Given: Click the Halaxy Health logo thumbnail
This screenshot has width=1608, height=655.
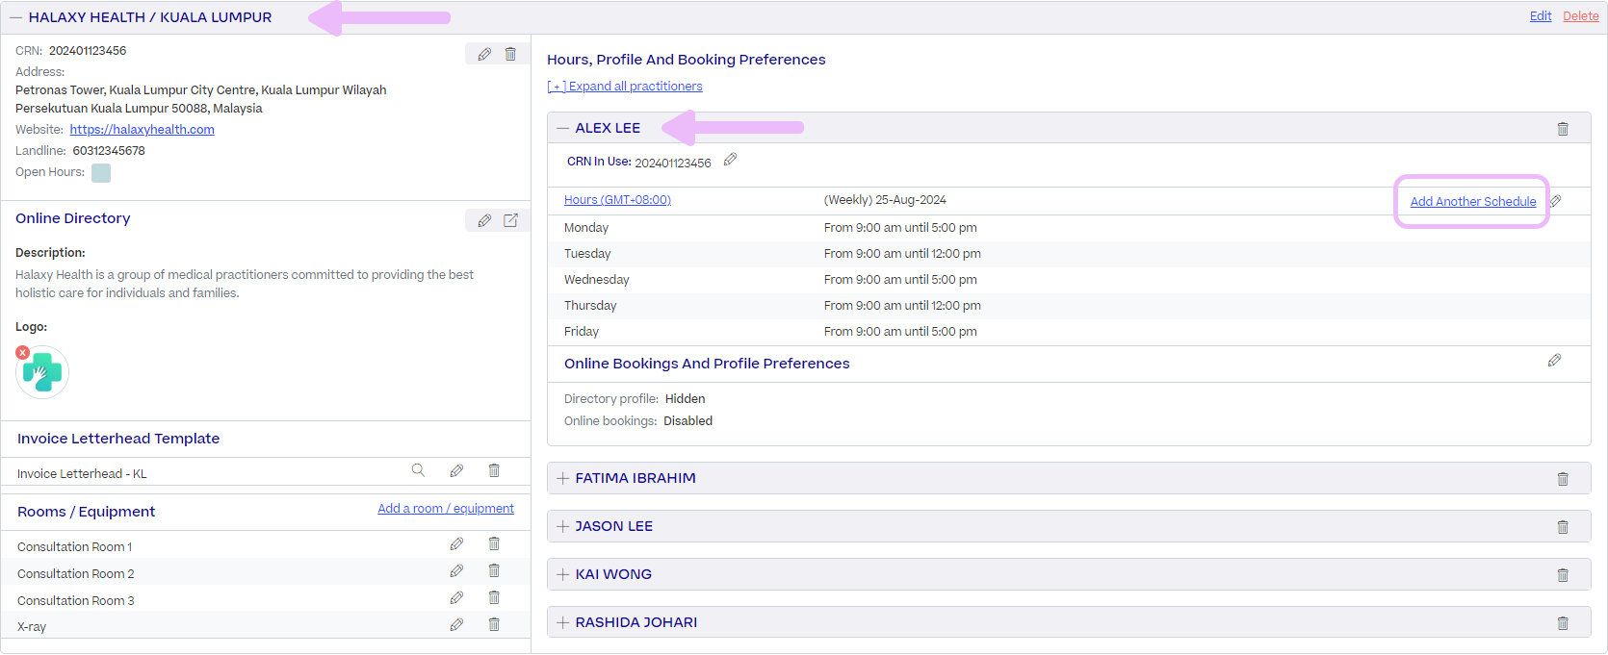Looking at the screenshot, I should [x=42, y=372].
